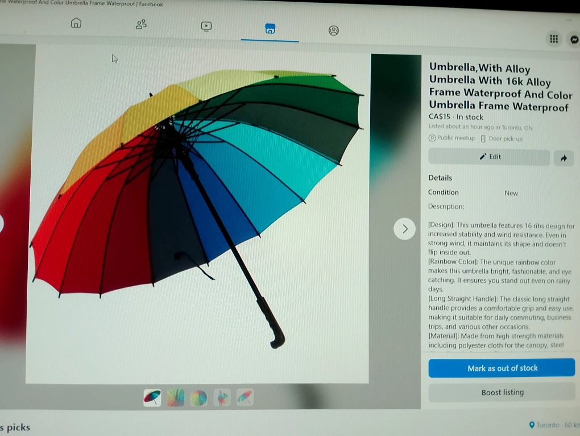Select the first umbrella thumbnail
Image resolution: width=580 pixels, height=436 pixels.
point(152,397)
